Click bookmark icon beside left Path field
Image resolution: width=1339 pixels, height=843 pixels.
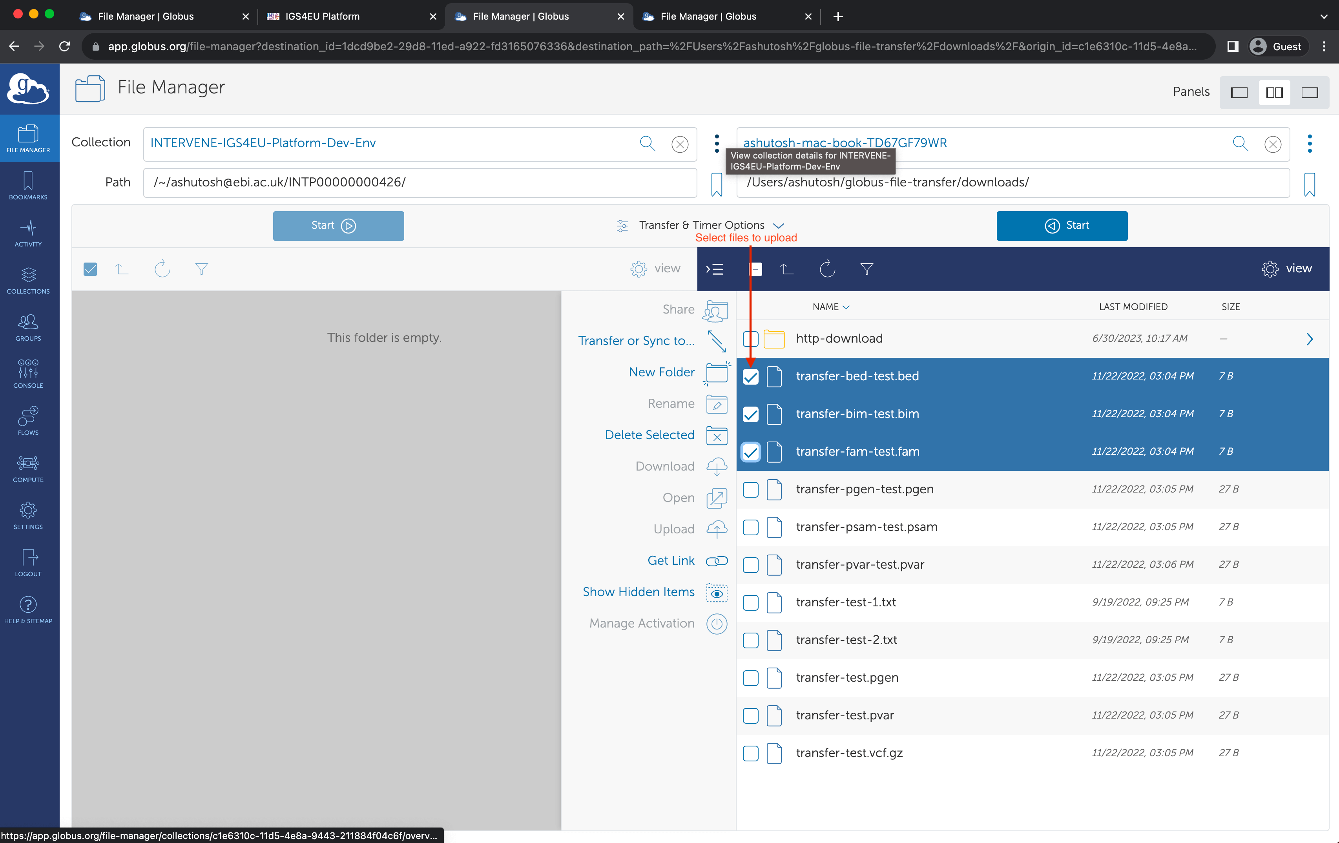tap(716, 184)
